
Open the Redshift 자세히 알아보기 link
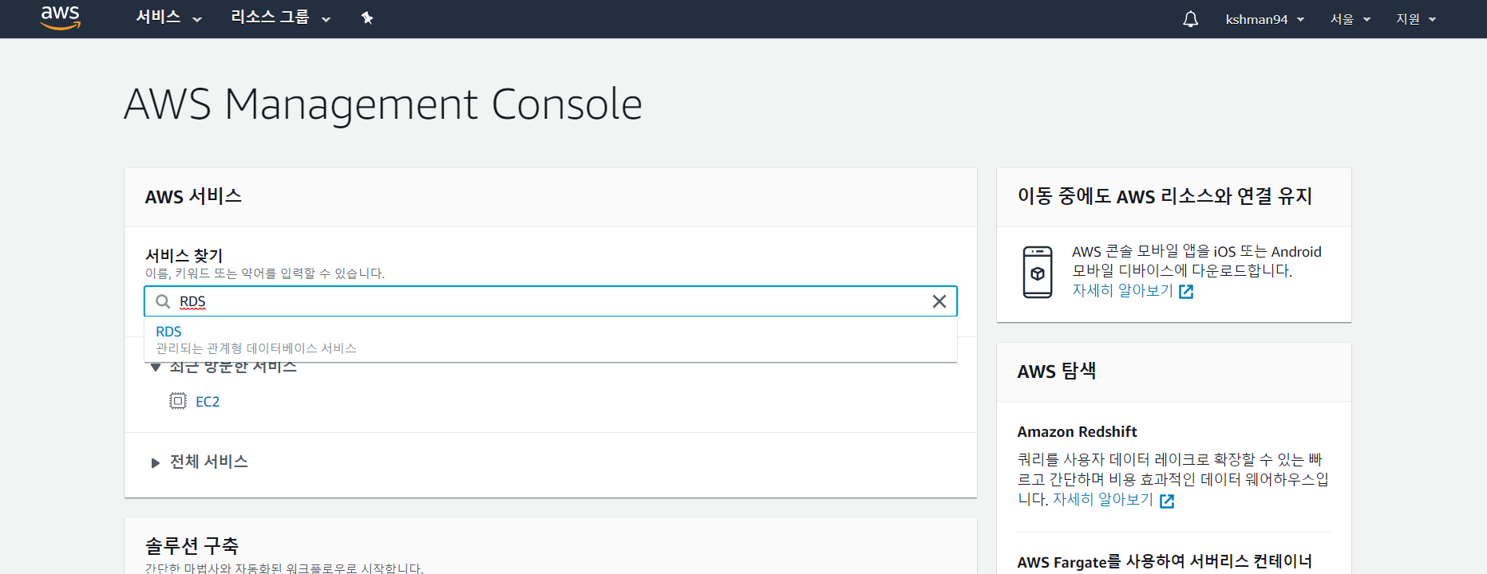[1102, 499]
